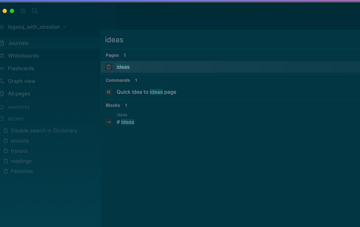This screenshot has width=360, height=227.
Task: Focus the search field containing ideas
Action: click(x=230, y=40)
